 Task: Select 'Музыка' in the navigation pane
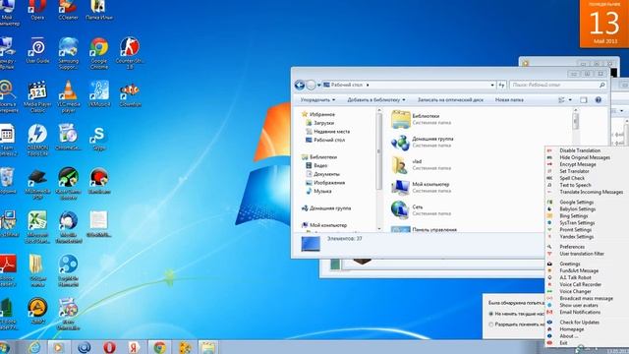click(x=322, y=191)
